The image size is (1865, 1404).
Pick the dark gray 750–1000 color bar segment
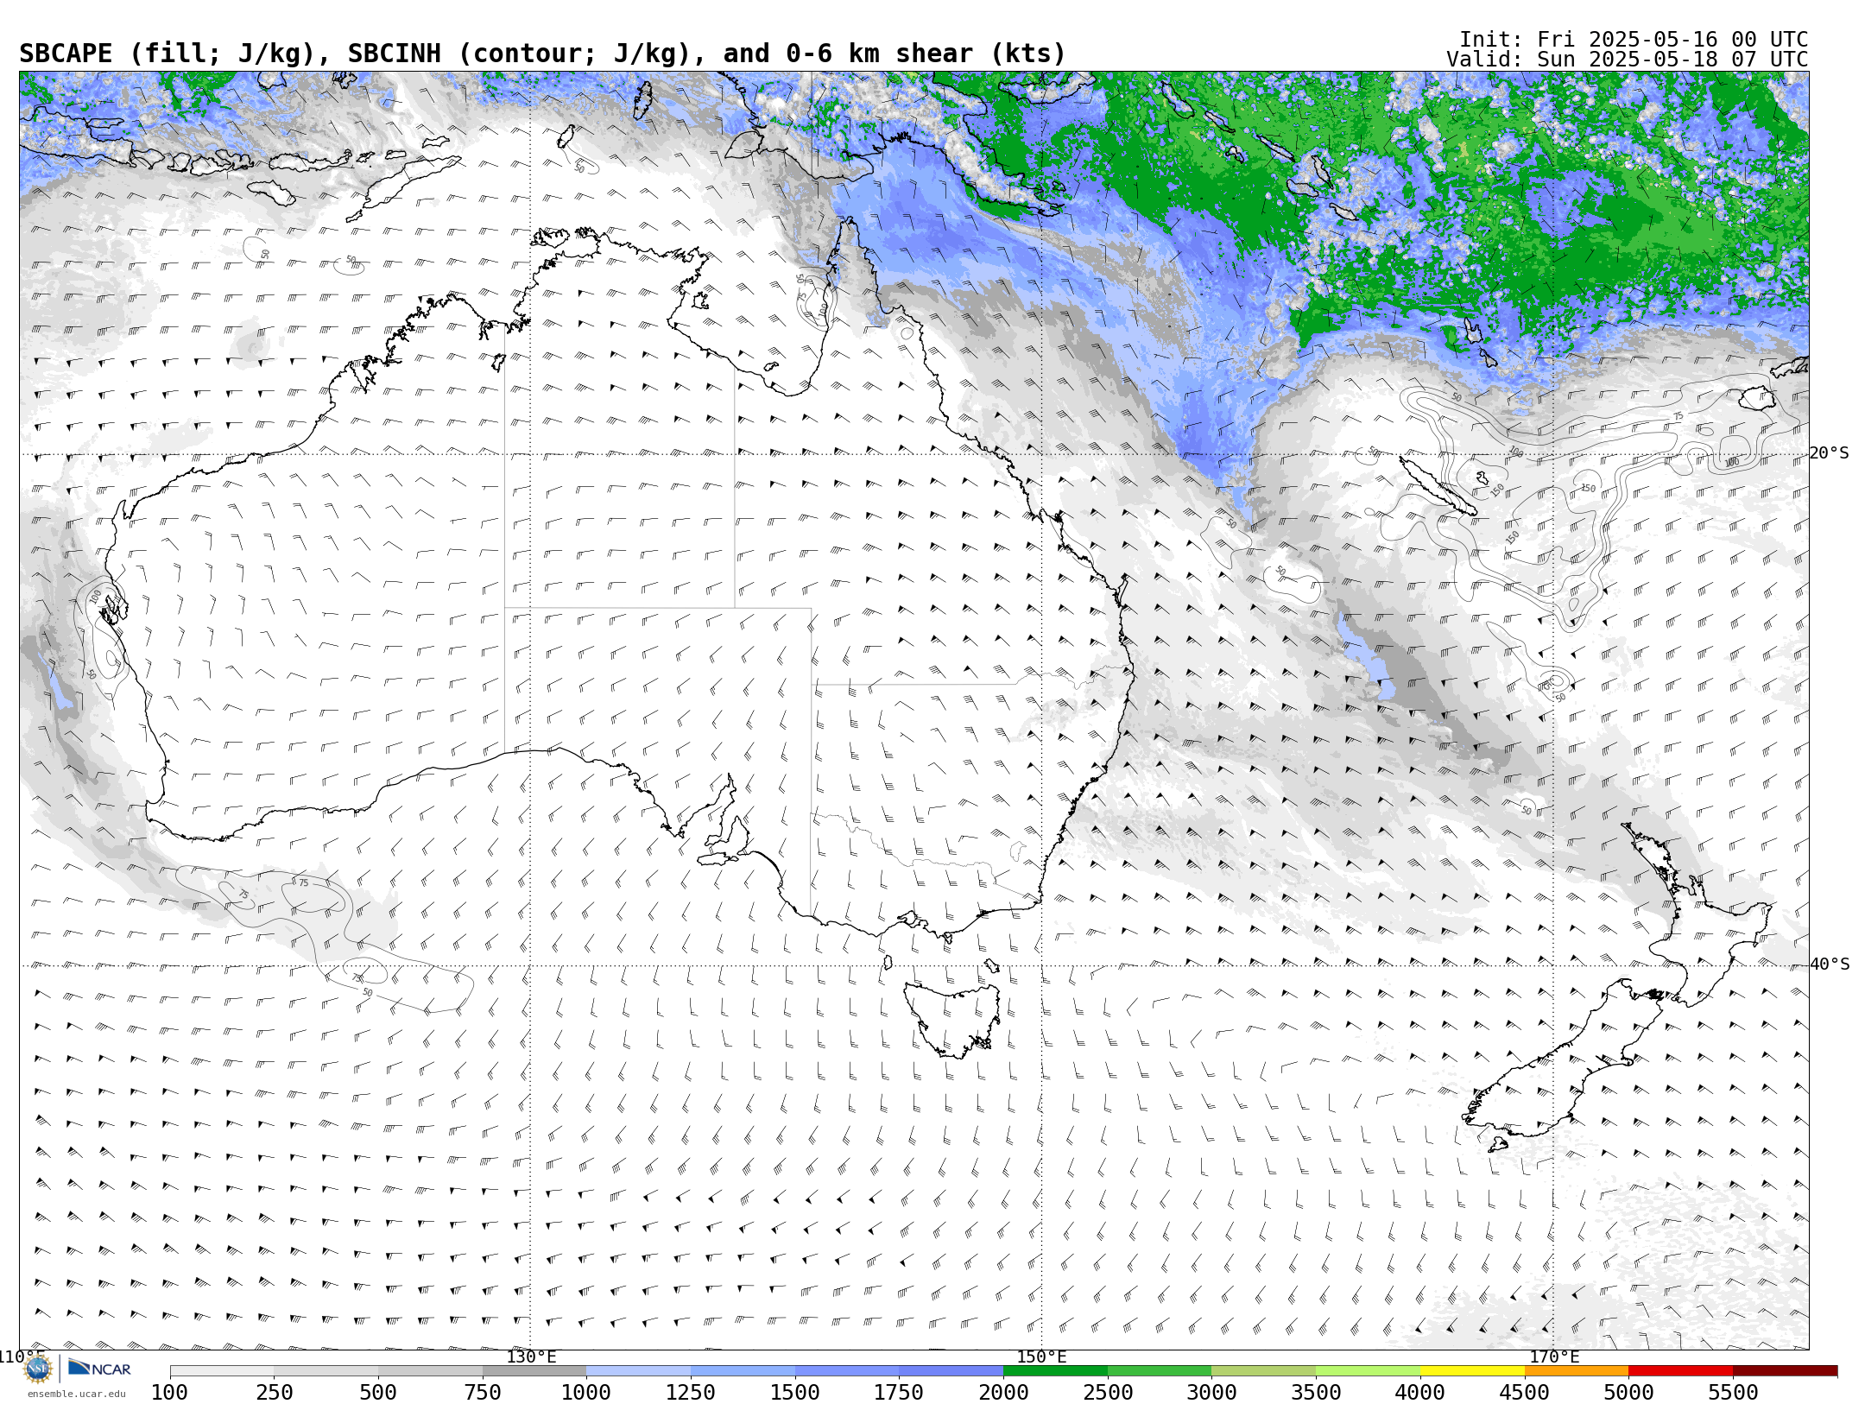coord(534,1371)
